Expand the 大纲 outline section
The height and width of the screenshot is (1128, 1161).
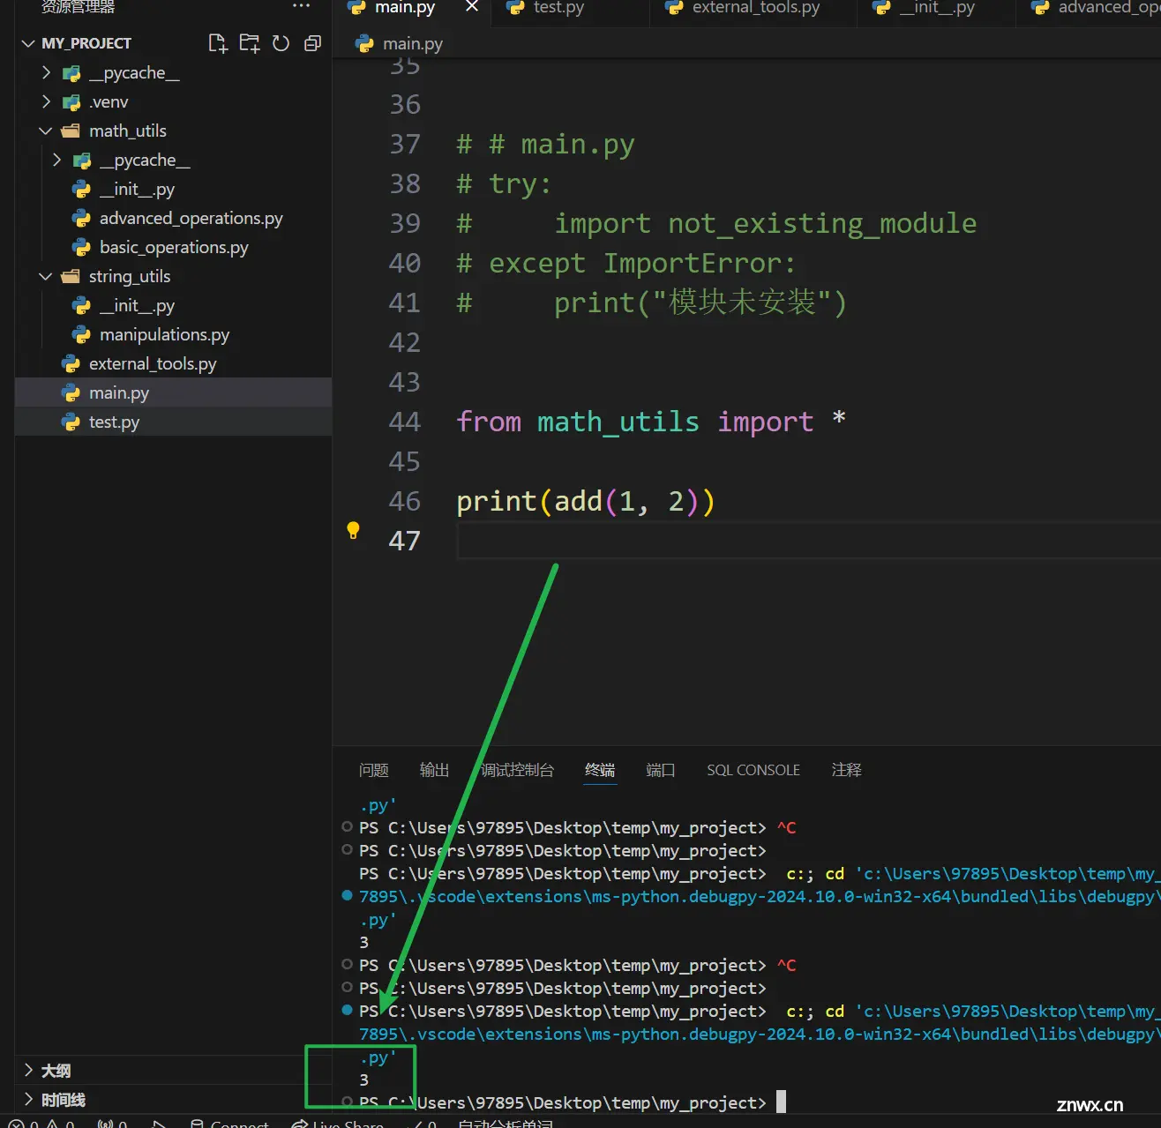point(29,1070)
